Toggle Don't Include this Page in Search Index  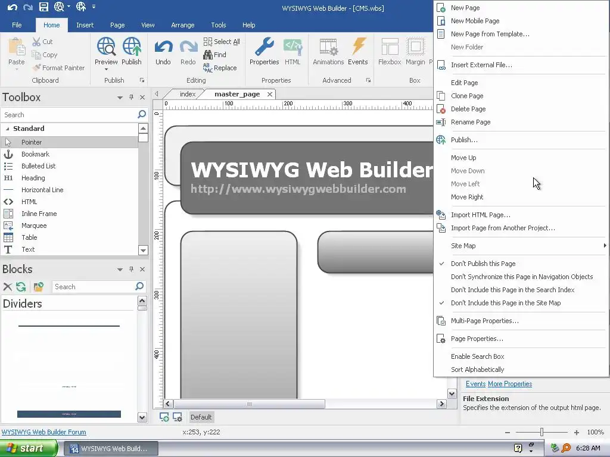pyautogui.click(x=512, y=290)
